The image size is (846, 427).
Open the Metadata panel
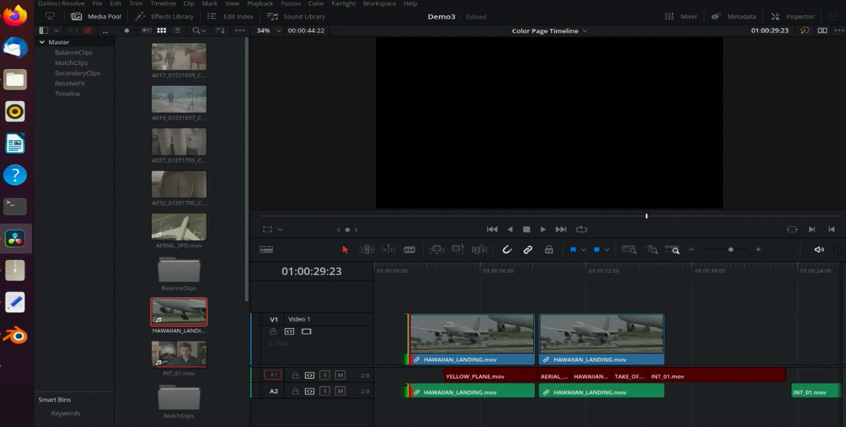click(x=733, y=16)
